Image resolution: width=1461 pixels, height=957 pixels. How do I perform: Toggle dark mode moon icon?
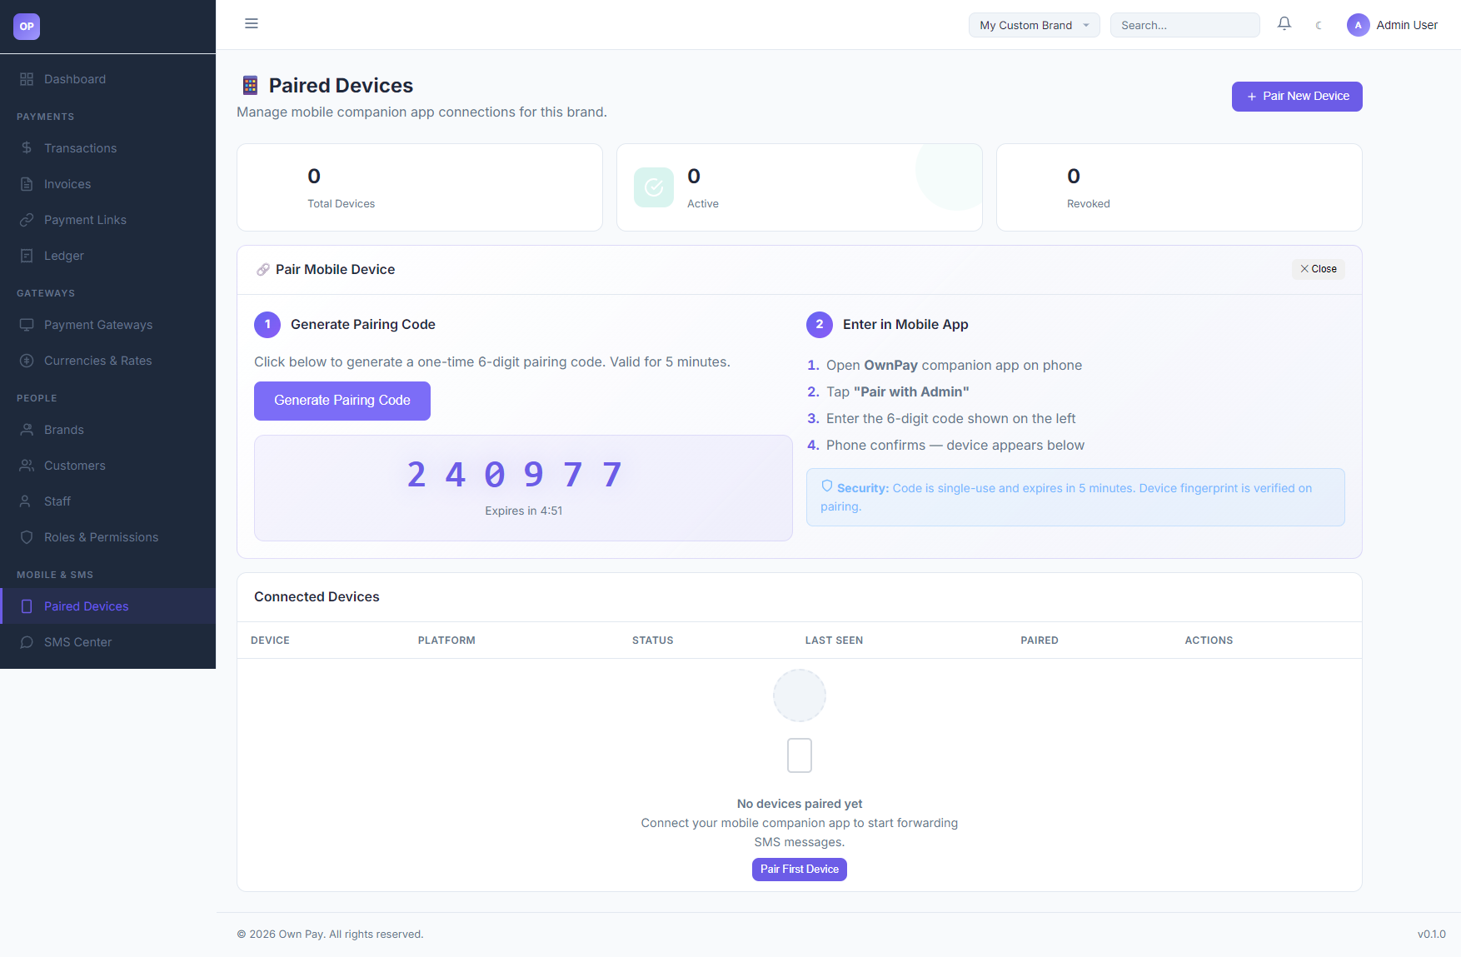(x=1319, y=25)
